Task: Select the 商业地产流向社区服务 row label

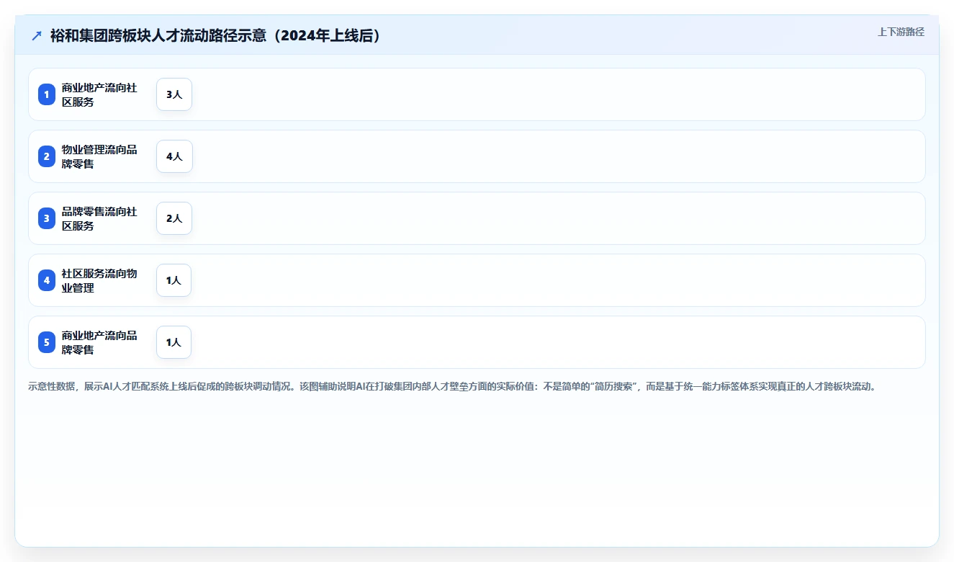Action: 99,94
